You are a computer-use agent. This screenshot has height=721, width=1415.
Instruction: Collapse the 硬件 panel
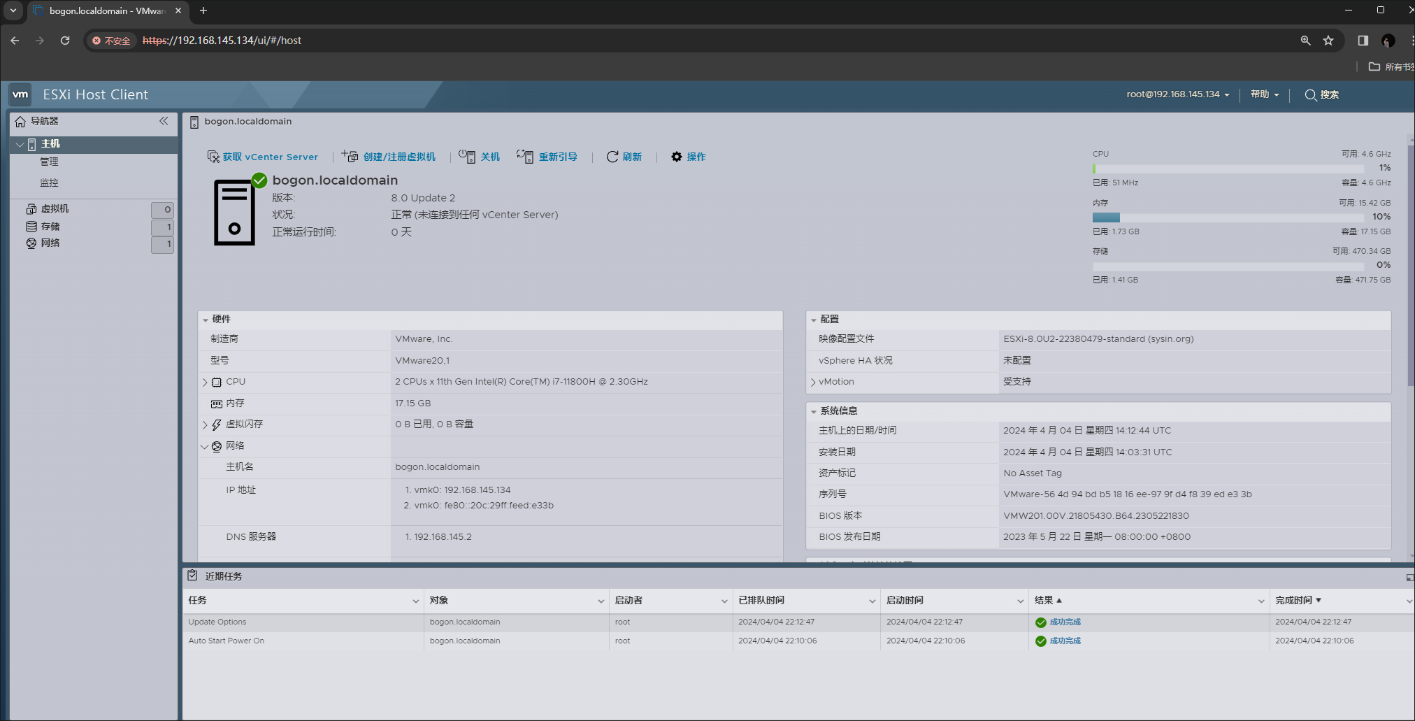206,319
